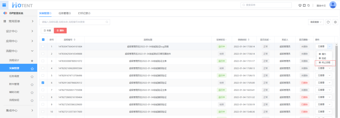
Task: Select 终止流程 from the dropdown menu
Action: pyautogui.click(x=326, y=63)
